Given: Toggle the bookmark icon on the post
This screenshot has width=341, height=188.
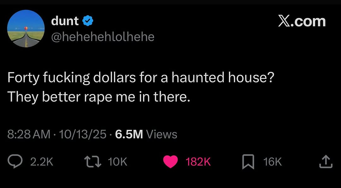Looking at the screenshot, I should (248, 162).
